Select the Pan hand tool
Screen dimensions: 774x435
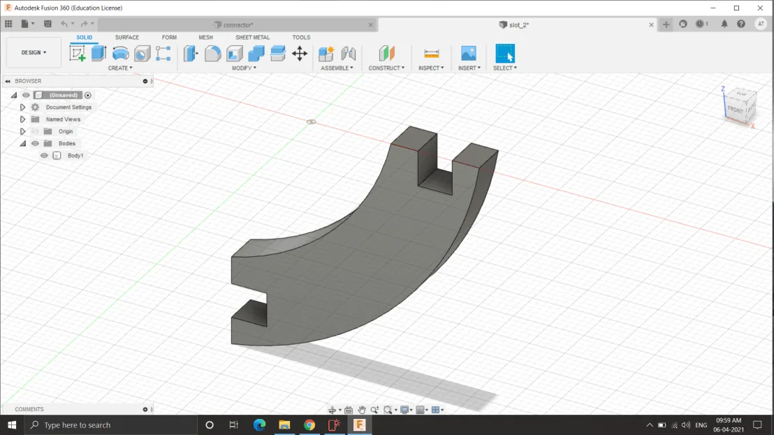click(x=362, y=410)
